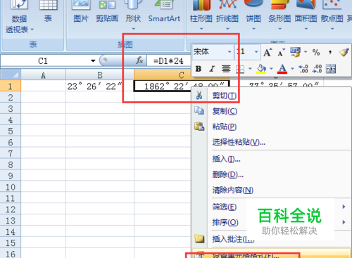
Task: Insert a picture (图片)
Action: tap(81, 12)
